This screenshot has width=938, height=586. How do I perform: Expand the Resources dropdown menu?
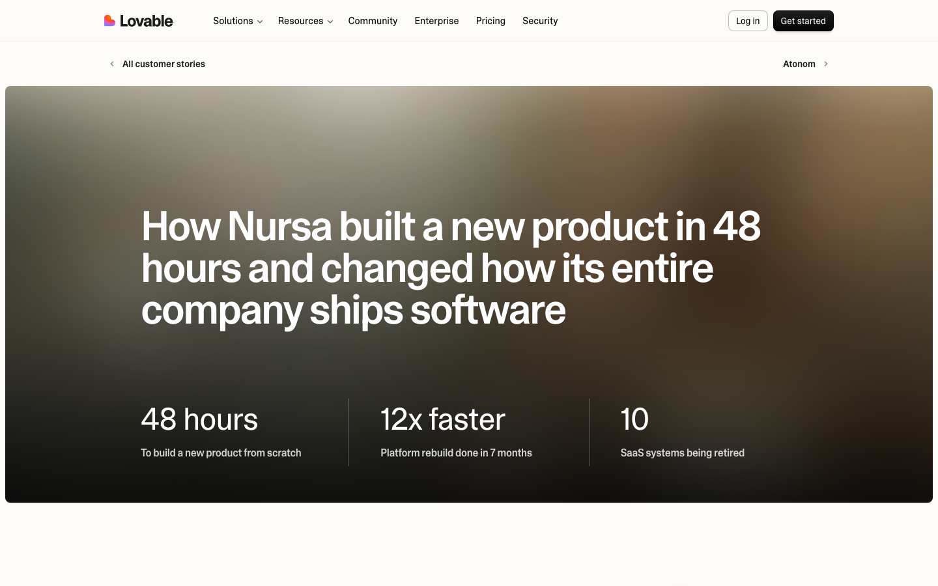pyautogui.click(x=306, y=21)
